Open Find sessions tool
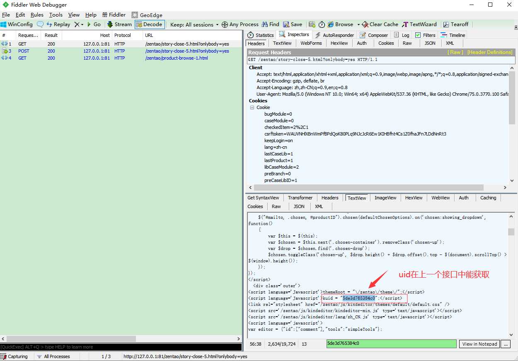 [x=270, y=24]
